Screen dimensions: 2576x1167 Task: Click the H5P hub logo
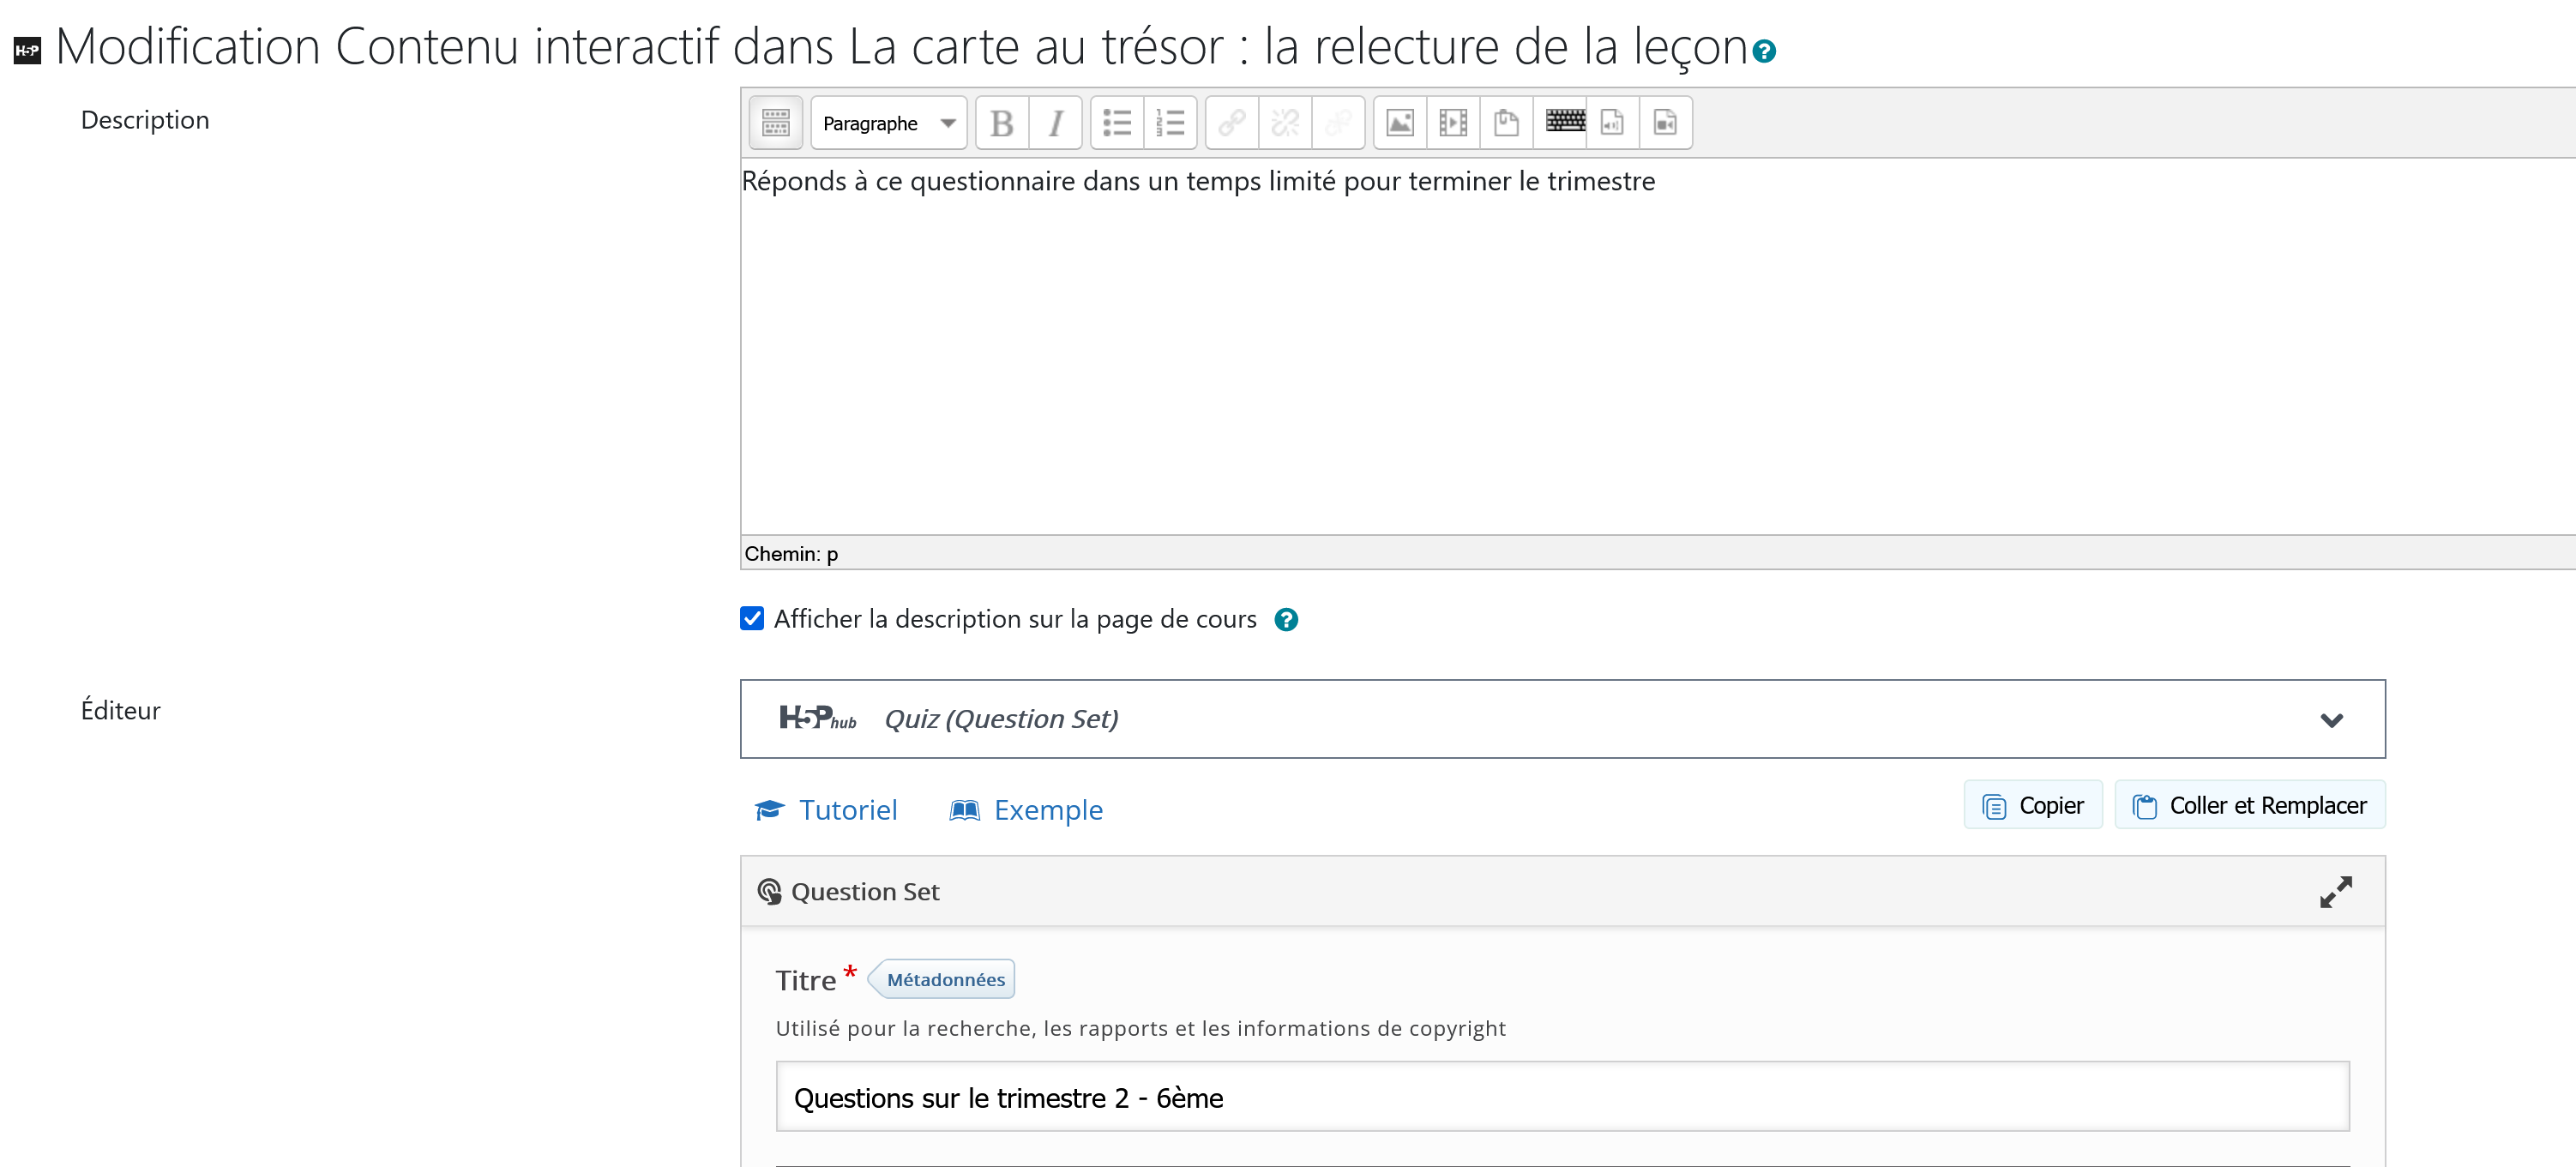pos(817,718)
